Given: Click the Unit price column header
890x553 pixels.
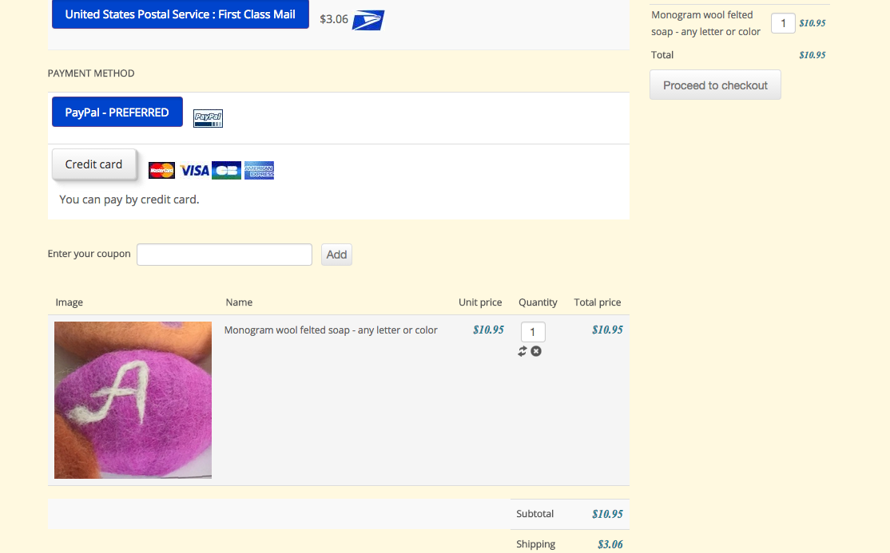Looking at the screenshot, I should (x=480, y=302).
